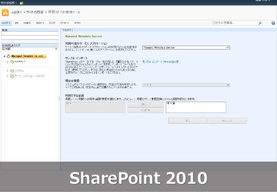Open the team navigation dropdown

(x=40, y=23)
